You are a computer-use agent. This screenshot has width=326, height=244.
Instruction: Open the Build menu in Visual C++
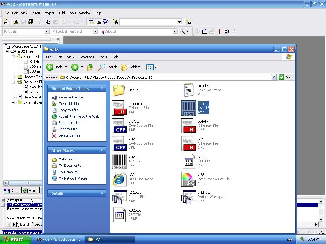coord(61,13)
